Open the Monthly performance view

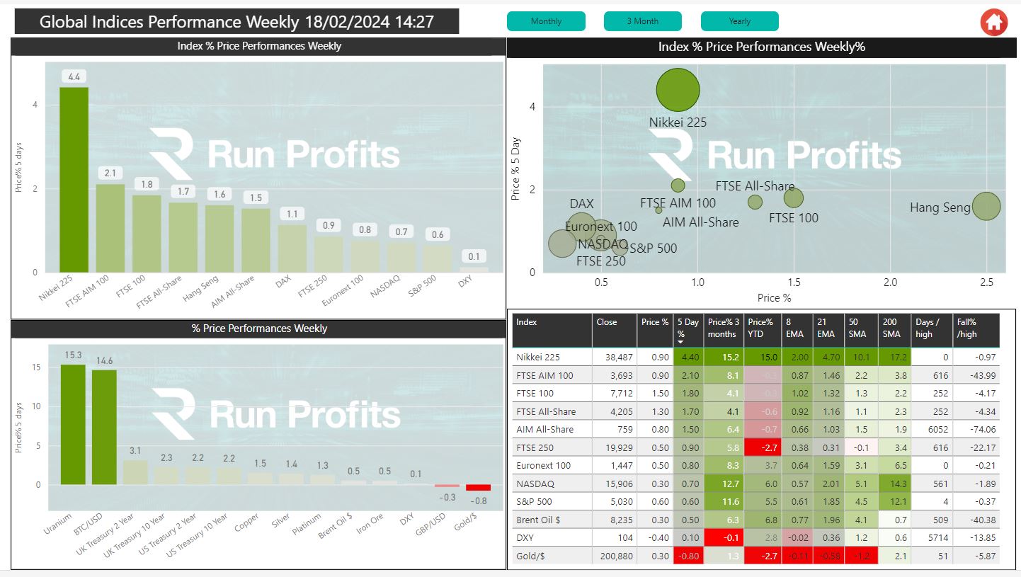[546, 21]
